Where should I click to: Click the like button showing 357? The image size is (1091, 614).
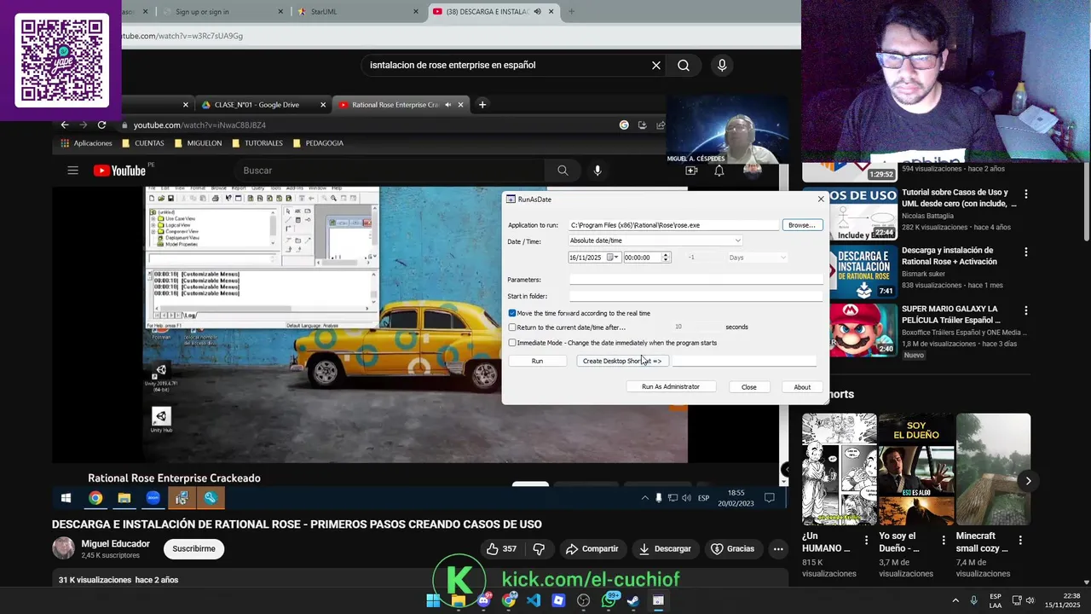502,549
